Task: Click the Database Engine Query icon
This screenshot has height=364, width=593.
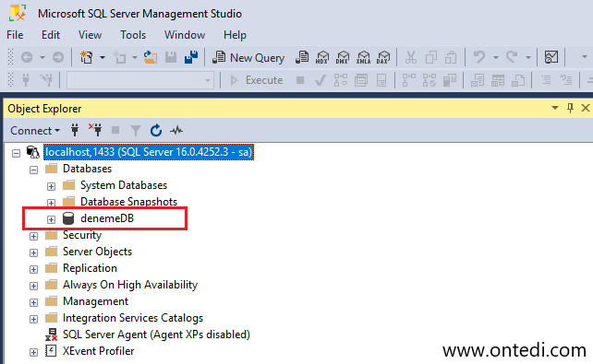Action: [x=302, y=57]
